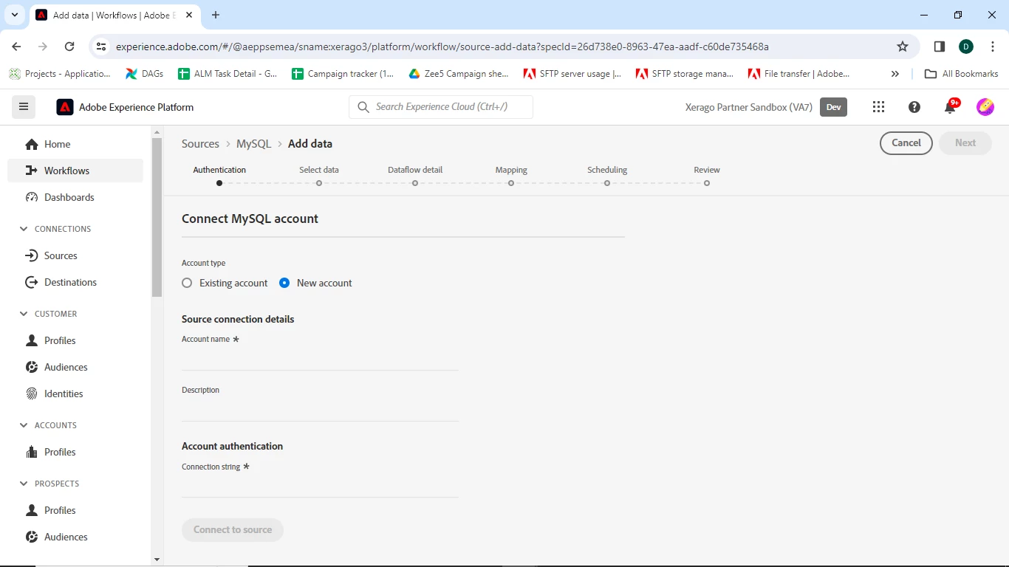Show more bookmarks with double chevron
This screenshot has height=567, width=1009.
coord(895,74)
